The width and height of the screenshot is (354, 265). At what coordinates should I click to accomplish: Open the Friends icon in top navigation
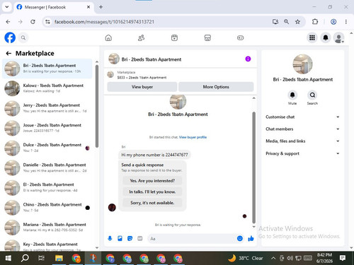[x=141, y=37]
